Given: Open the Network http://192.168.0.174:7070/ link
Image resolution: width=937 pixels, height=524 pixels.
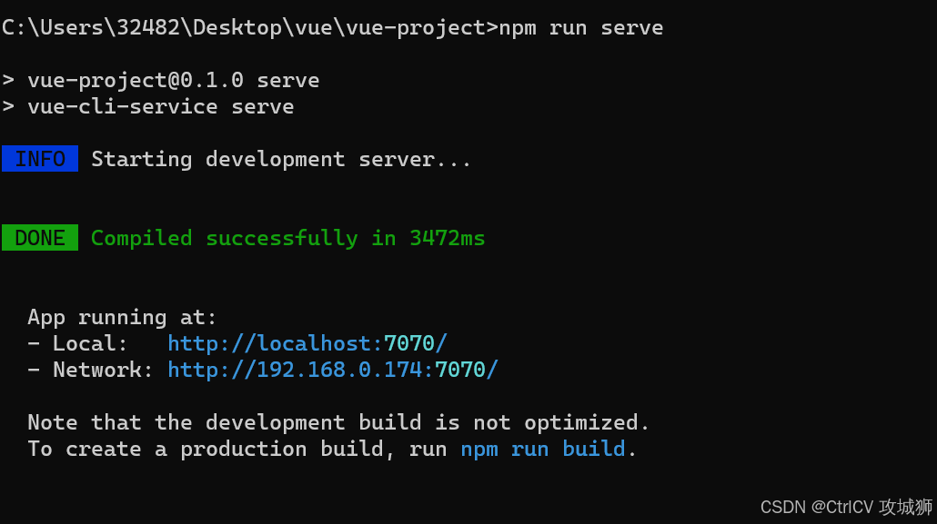Looking at the screenshot, I should pyautogui.click(x=333, y=370).
